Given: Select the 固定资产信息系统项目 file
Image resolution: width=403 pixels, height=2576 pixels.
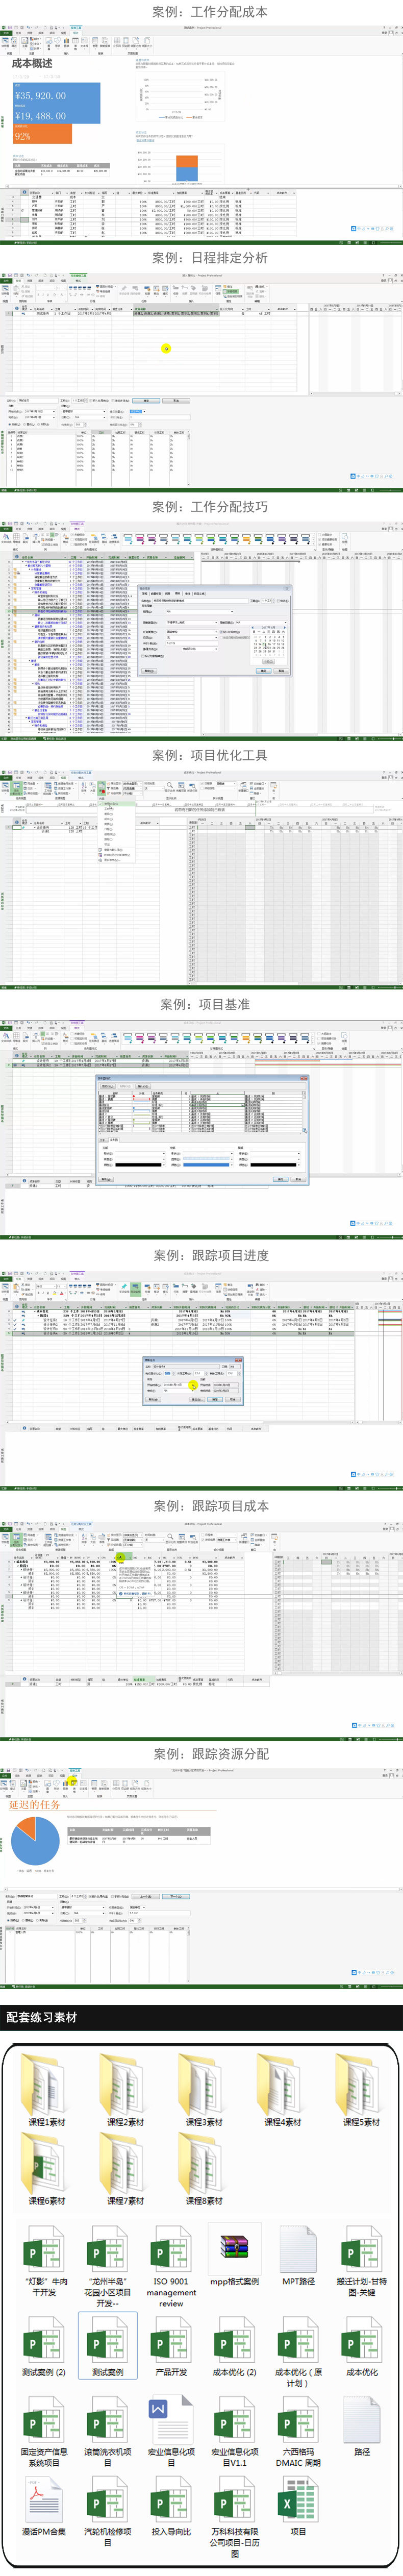Looking at the screenshot, I should pyautogui.click(x=45, y=2431).
